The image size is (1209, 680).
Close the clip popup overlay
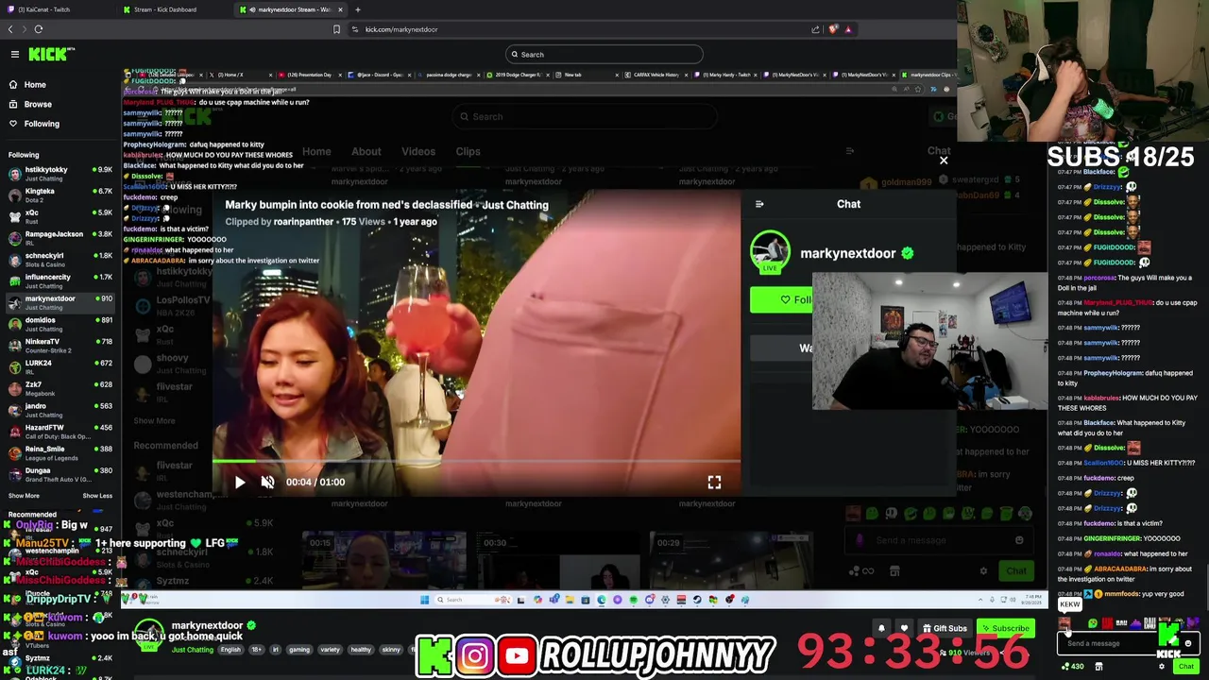point(943,161)
